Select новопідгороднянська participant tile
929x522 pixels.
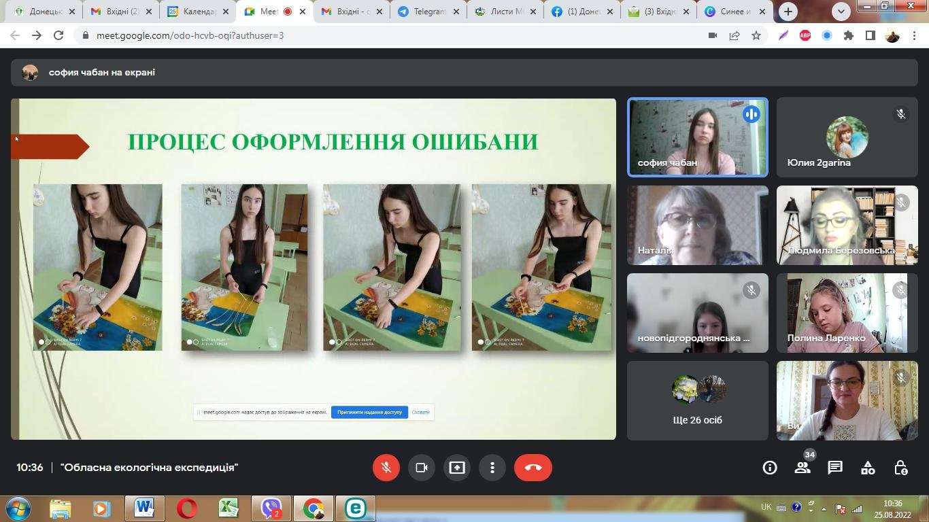(698, 313)
